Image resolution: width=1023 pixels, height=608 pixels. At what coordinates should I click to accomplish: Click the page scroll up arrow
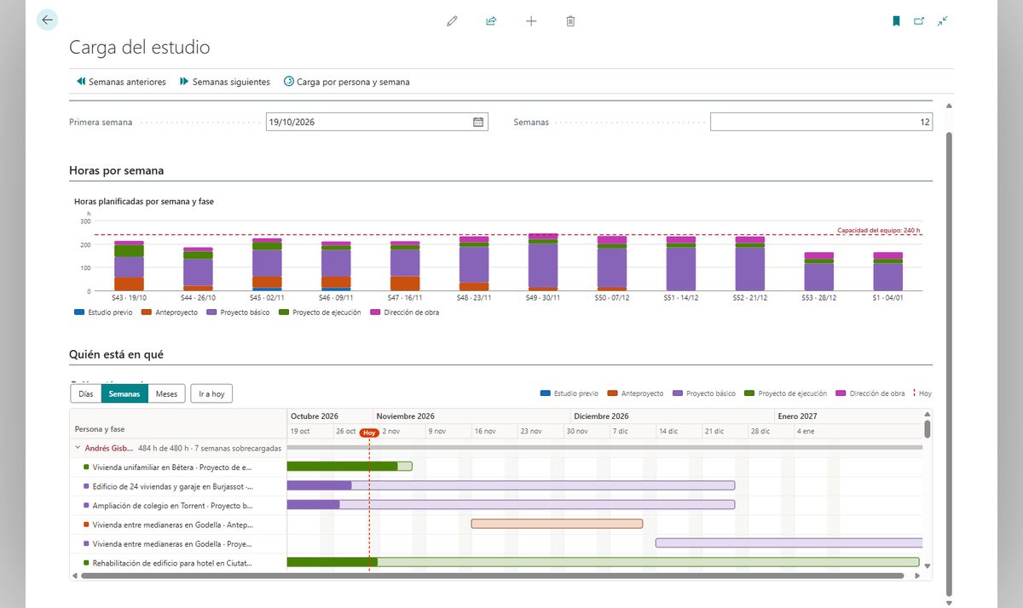click(x=950, y=106)
